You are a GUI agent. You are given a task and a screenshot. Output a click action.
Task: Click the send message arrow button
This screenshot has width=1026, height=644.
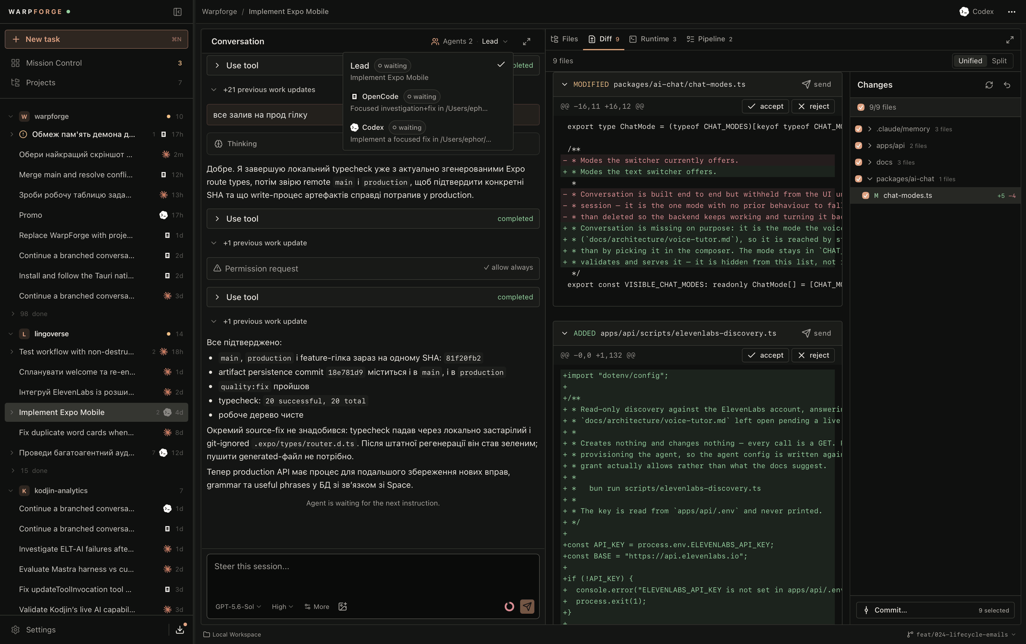pyautogui.click(x=527, y=607)
